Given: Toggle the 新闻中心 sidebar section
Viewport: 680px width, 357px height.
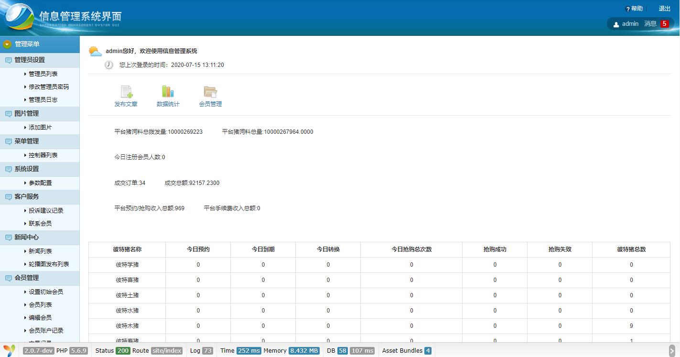Looking at the screenshot, I should point(27,238).
